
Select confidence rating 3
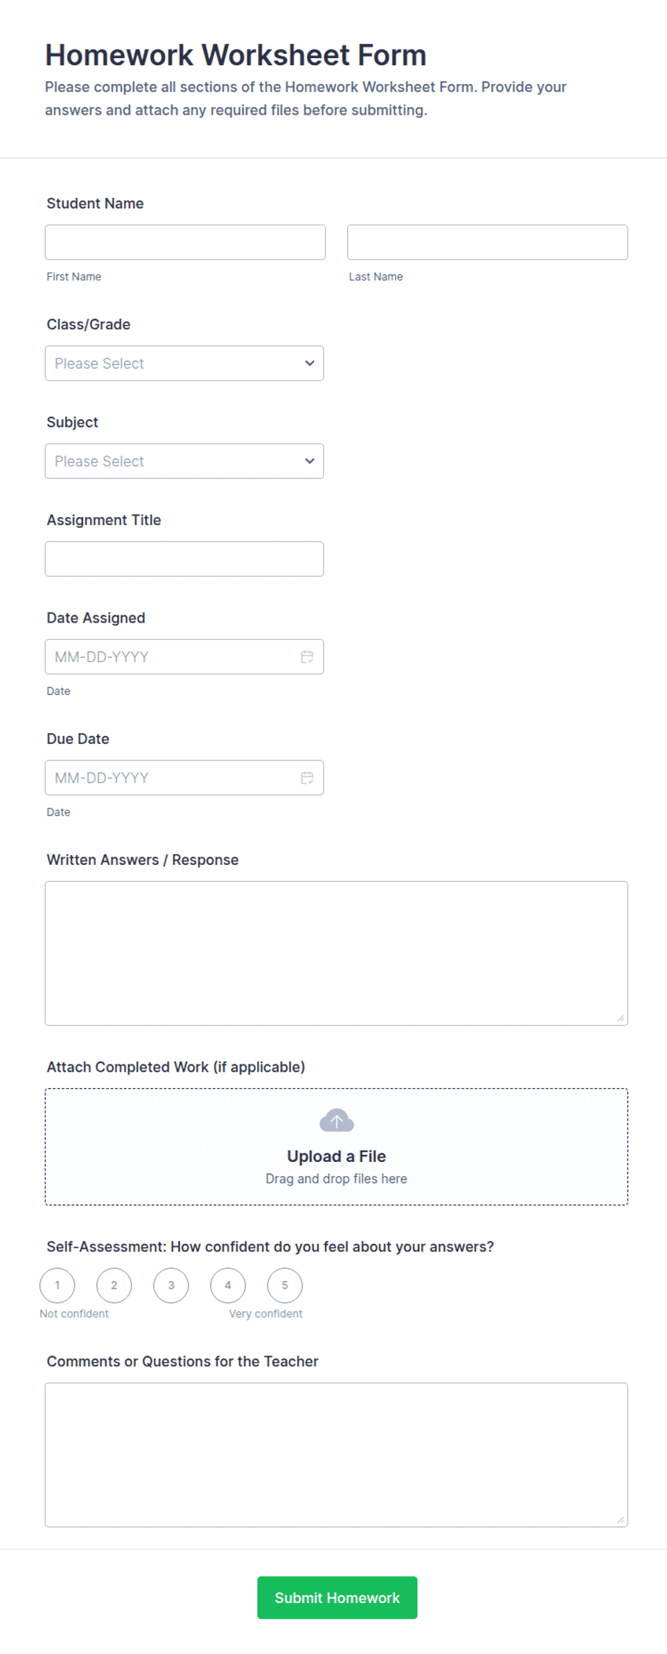coord(171,1285)
